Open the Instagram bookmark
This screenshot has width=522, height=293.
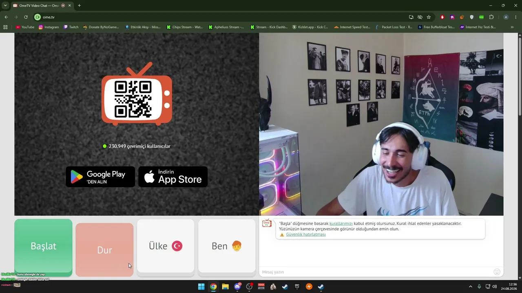tap(49, 27)
